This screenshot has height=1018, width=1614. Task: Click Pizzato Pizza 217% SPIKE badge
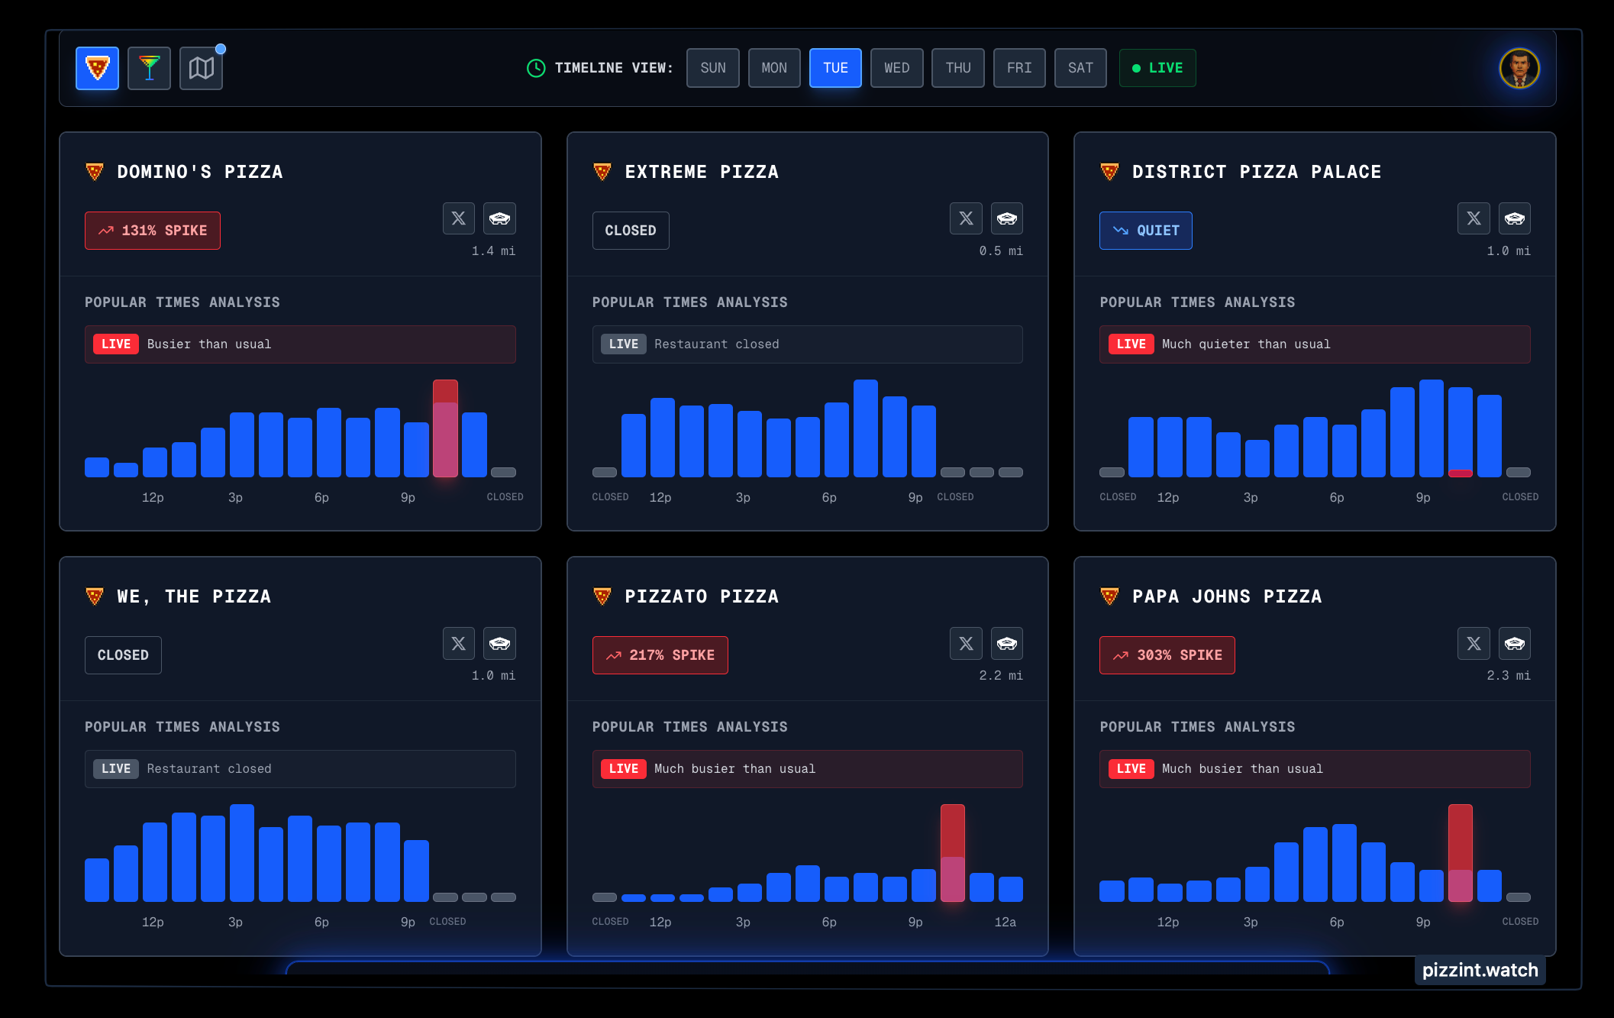(x=660, y=655)
